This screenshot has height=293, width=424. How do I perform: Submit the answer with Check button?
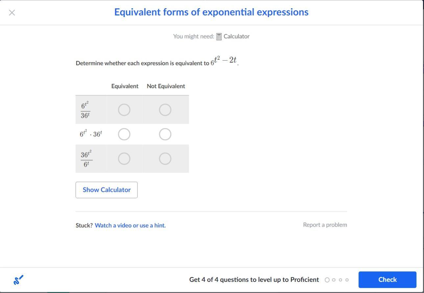pyautogui.click(x=387, y=280)
